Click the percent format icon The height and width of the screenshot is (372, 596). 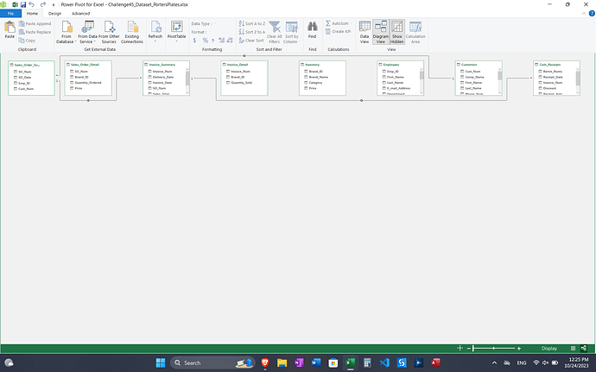[206, 41]
